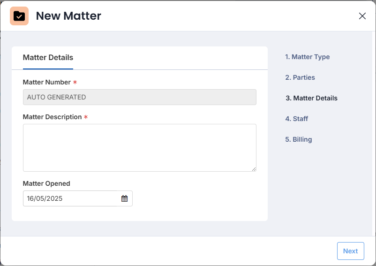Click the Matter Opened date field

click(x=78, y=198)
